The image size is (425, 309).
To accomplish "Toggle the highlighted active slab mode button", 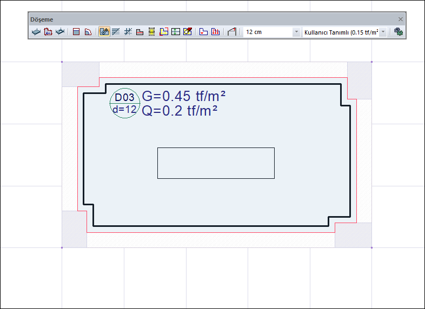I will click(104, 32).
